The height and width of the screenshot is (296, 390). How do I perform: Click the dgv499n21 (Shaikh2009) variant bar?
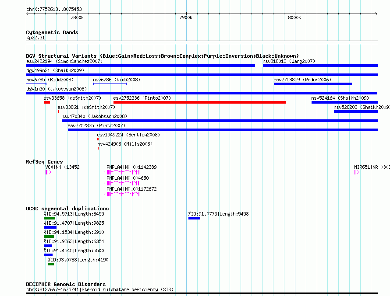tap(202, 75)
